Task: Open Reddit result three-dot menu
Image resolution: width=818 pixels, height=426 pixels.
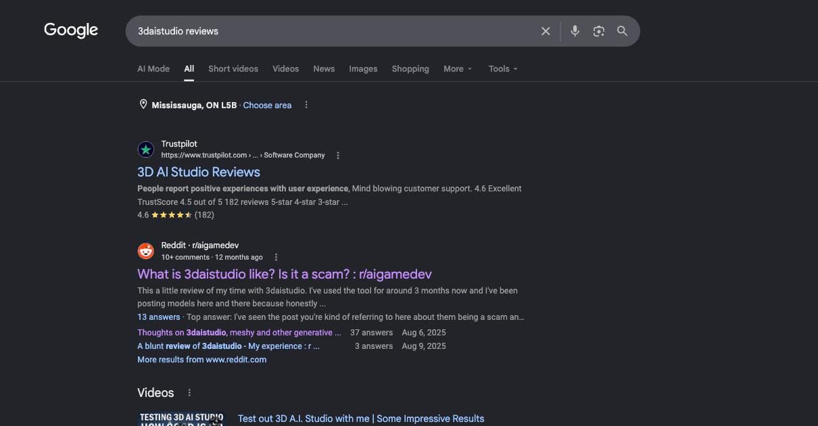Action: pyautogui.click(x=276, y=258)
